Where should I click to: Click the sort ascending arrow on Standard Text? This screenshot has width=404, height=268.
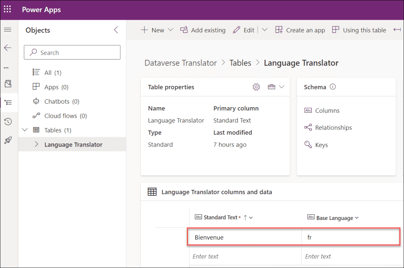(245, 218)
